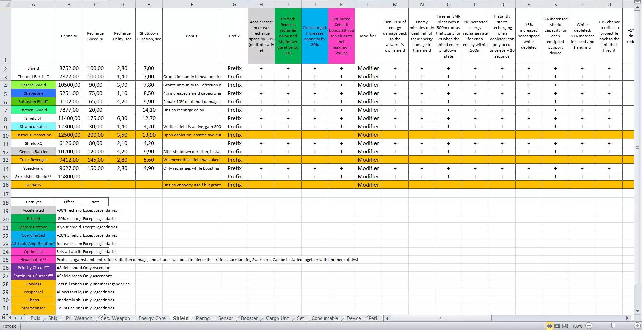
Task: Select the Plating sheet tab
Action: point(203,318)
